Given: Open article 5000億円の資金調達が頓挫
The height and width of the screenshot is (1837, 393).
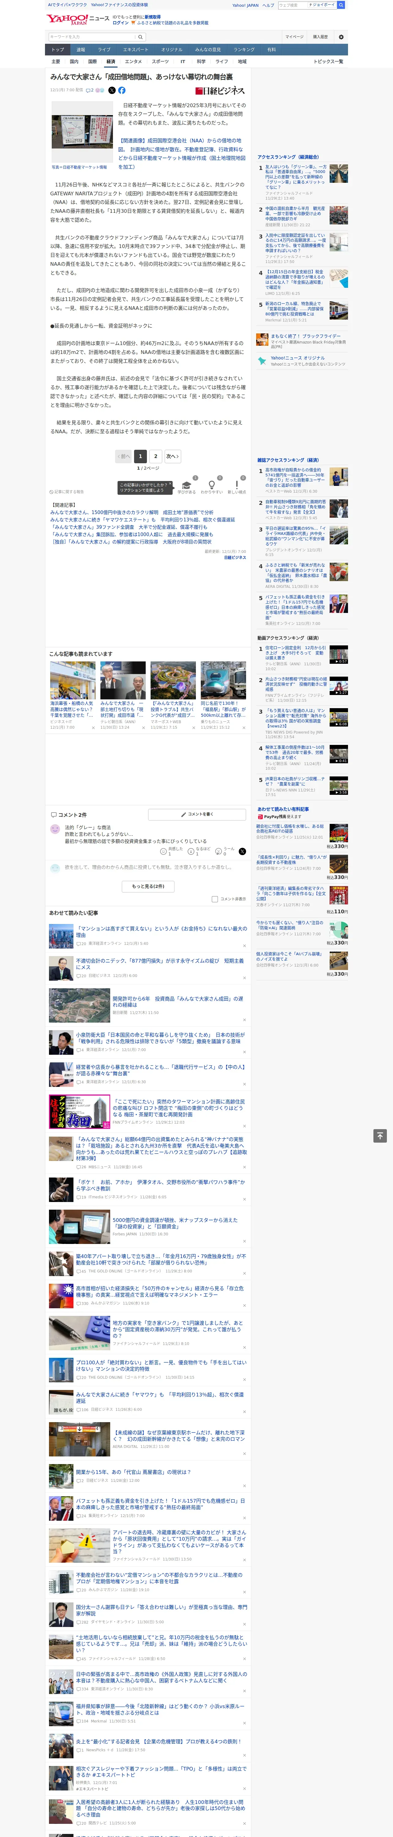Looking at the screenshot, I should click(175, 1223).
